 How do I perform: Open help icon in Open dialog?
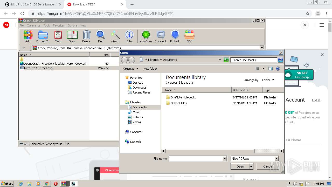coord(278,69)
